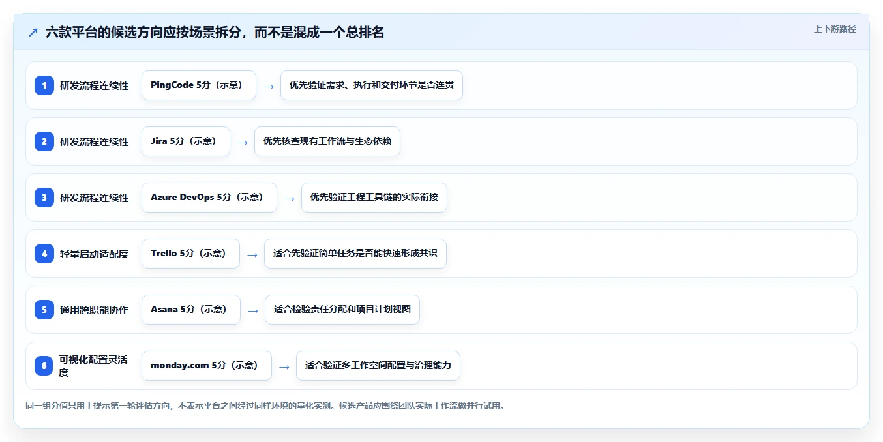Screen dimensions: 883x442
Task: Select the number 4 badge
Action: [x=44, y=254]
